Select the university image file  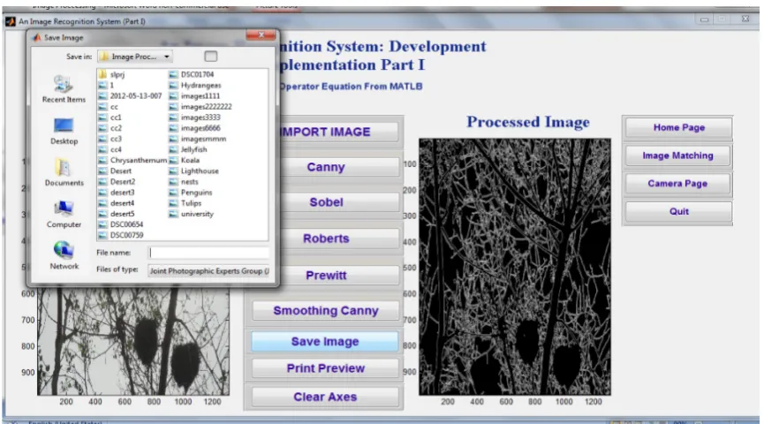click(x=192, y=214)
